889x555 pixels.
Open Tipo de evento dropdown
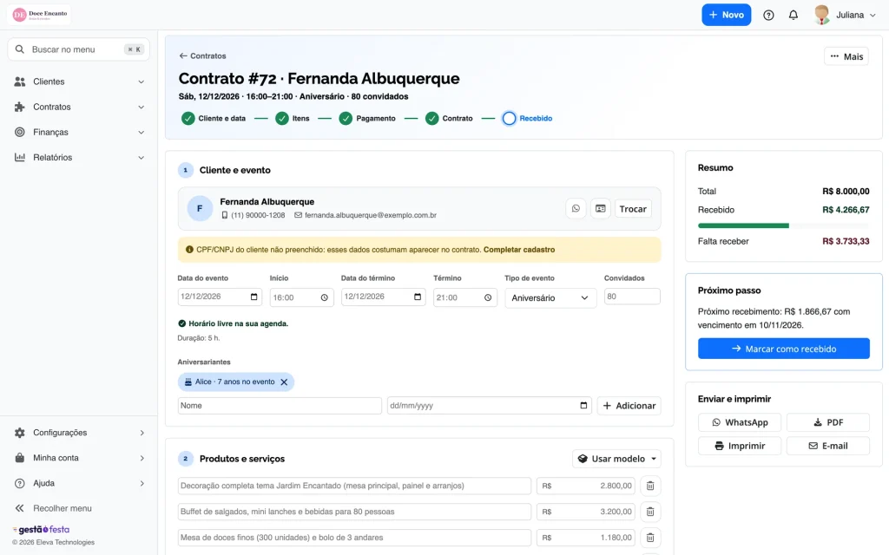click(550, 298)
